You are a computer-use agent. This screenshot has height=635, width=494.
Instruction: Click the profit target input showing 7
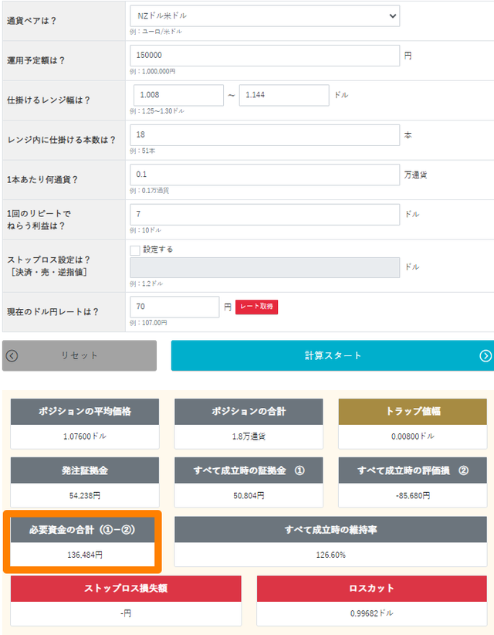pos(265,214)
